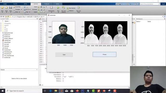The image size is (166, 93).
Task: Open the HOME ribbon tab
Action: click(x=5, y=4)
